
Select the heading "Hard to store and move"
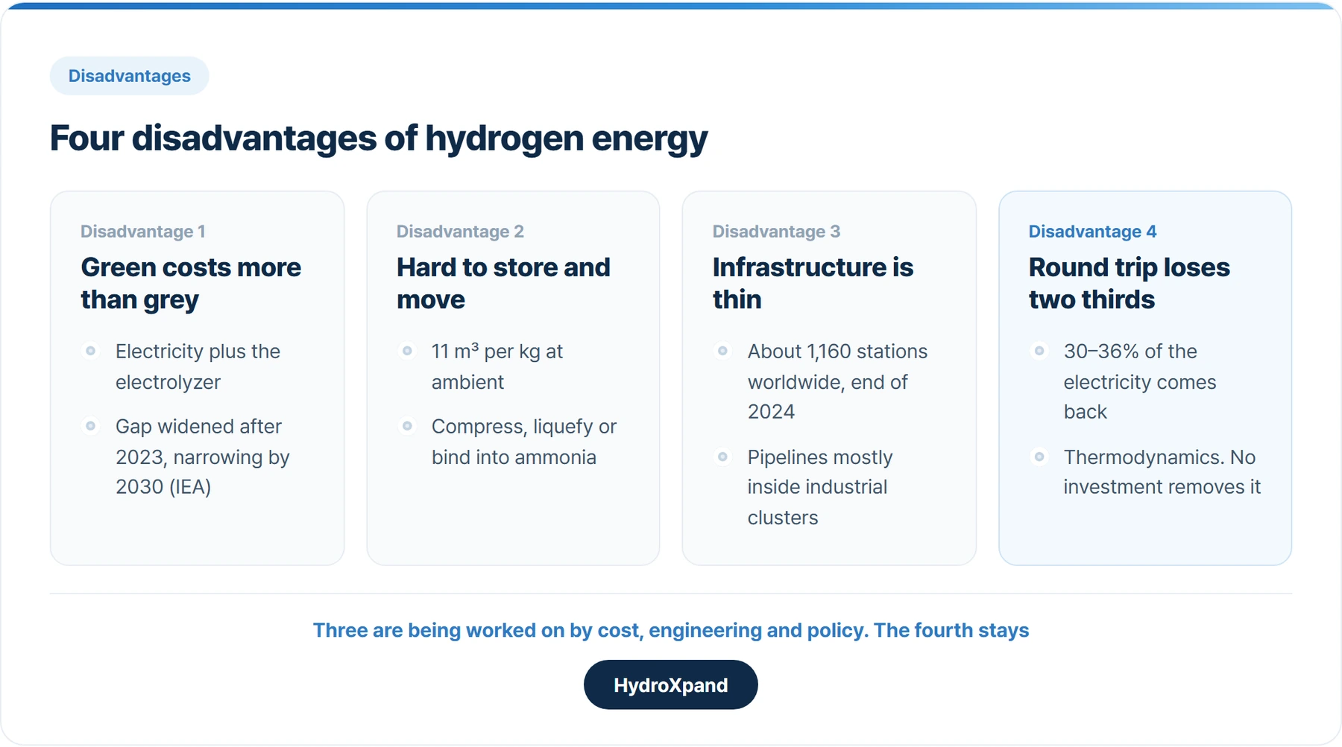(503, 283)
